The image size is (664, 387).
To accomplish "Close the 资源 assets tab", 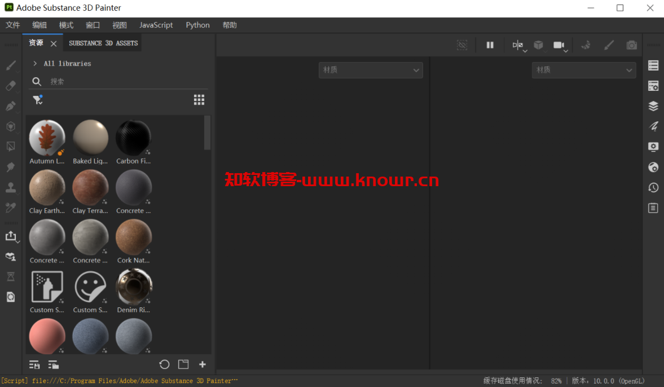I will click(54, 43).
